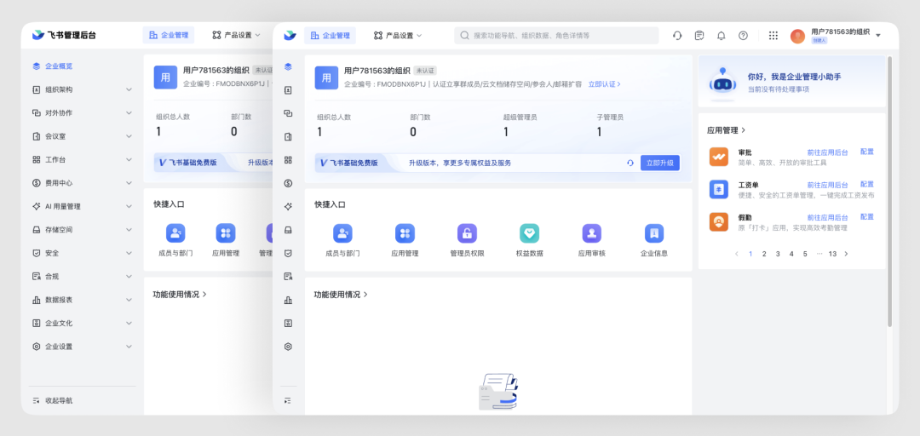Click the refresh icon beside 立即升级
This screenshot has height=436, width=920.
pos(630,163)
